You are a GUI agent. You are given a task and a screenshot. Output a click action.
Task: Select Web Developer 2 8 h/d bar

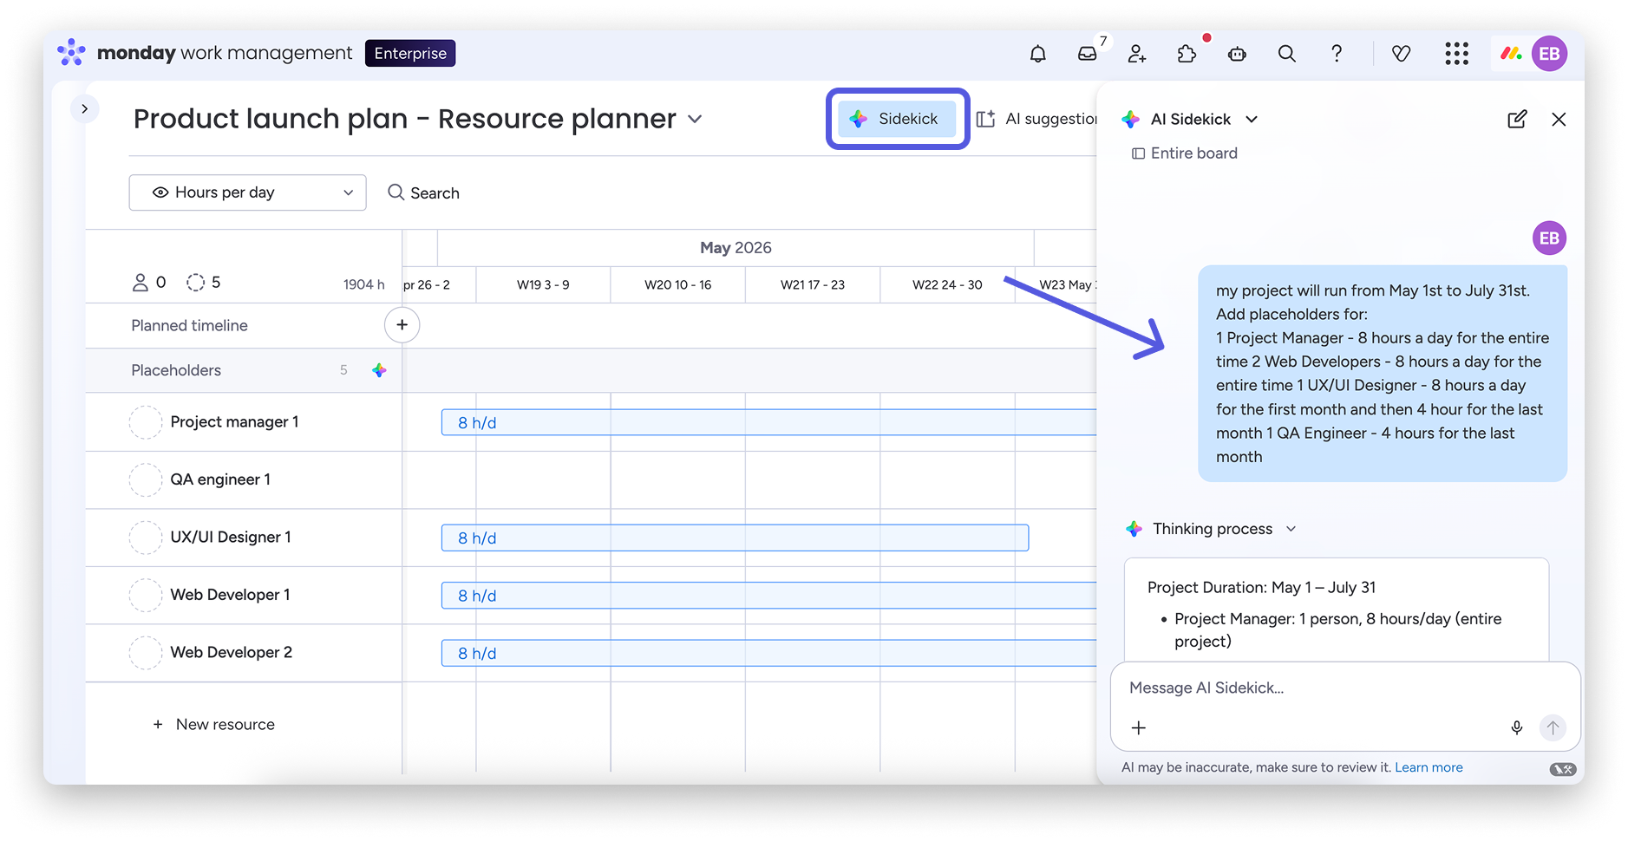click(768, 653)
